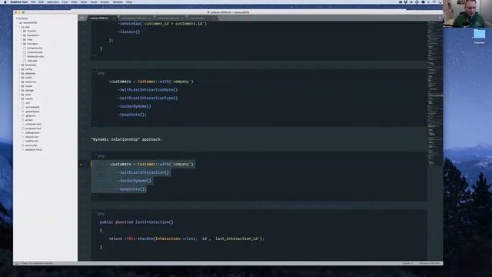Screen dimensions: 492x277
Task: Open .env.example in the sidebar
Action: (x=32, y=107)
